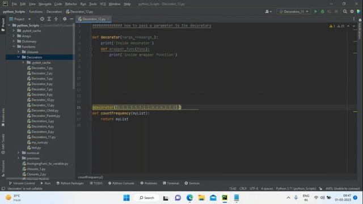The width and height of the screenshot is (363, 204).
Task: Open File Explorer from taskbar
Action: click(201, 198)
